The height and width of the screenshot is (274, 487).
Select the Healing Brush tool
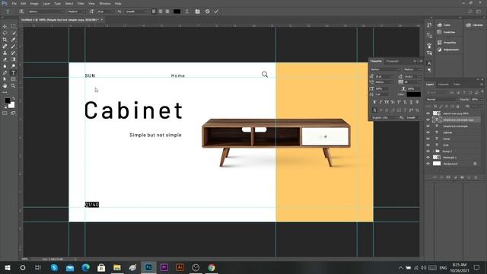(x=5, y=46)
